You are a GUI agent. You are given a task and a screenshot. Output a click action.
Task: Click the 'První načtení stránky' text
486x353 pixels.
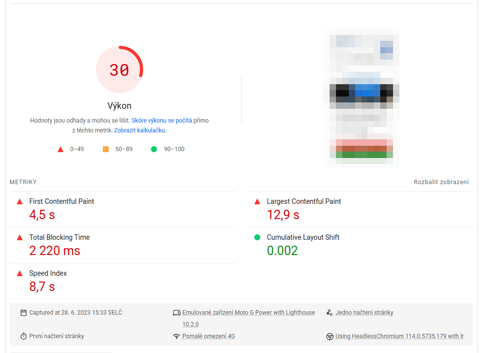click(57, 336)
